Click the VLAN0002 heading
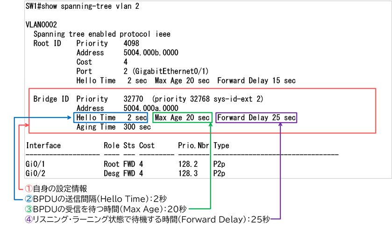Screen dimensions: 392x227 [41, 25]
